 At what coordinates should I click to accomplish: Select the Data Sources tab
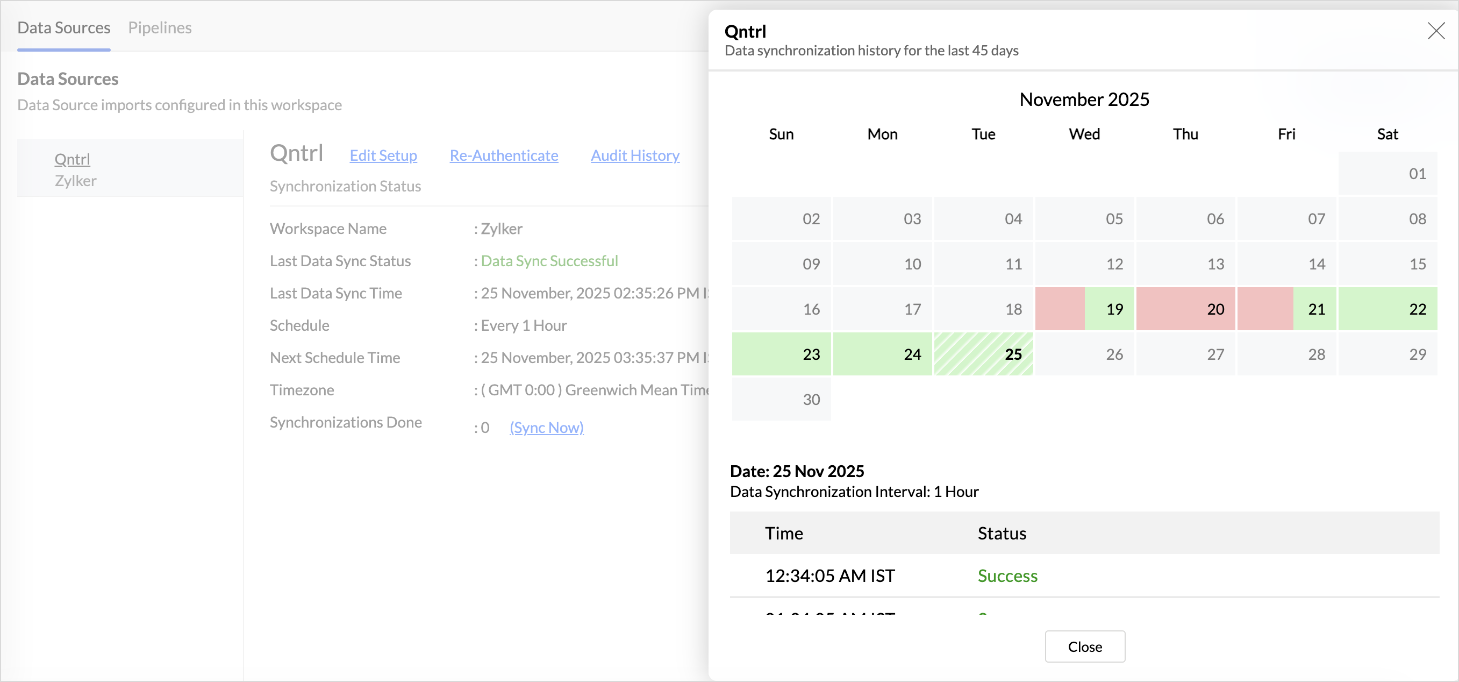click(63, 27)
